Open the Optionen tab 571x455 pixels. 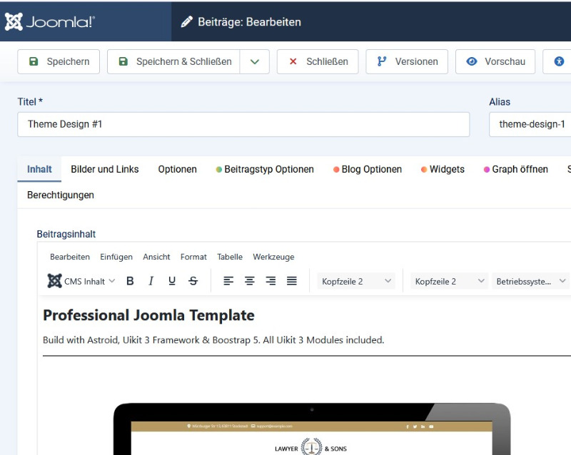(177, 169)
